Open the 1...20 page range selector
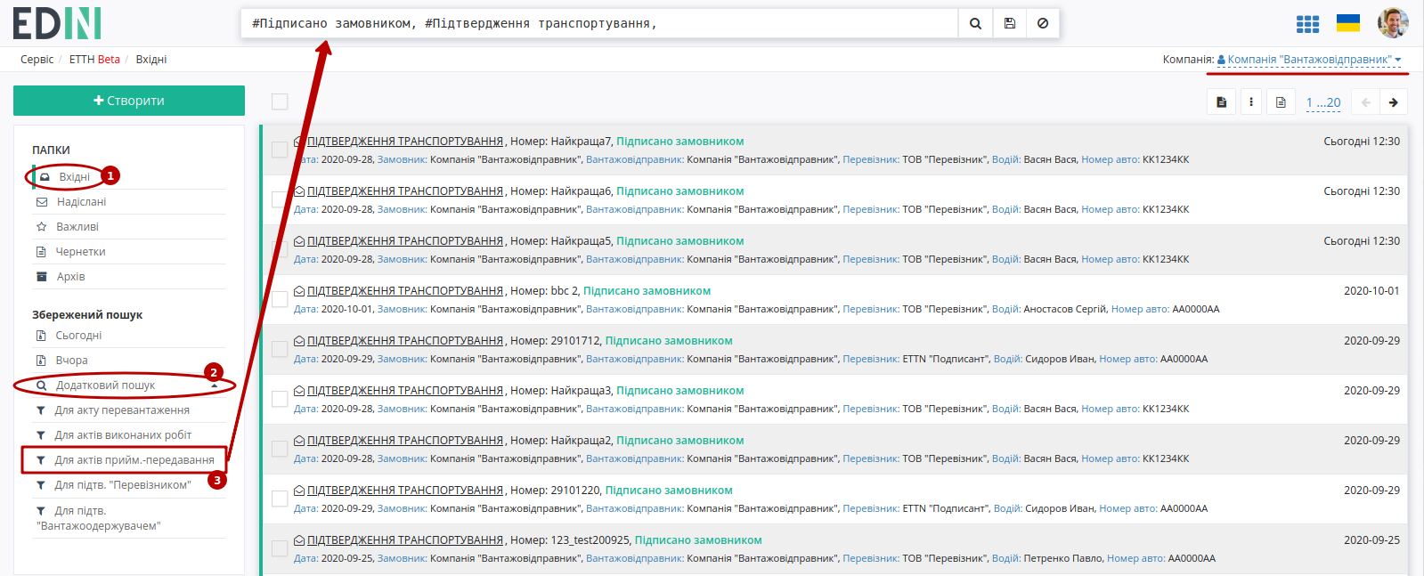This screenshot has width=1424, height=576. [x=1323, y=103]
